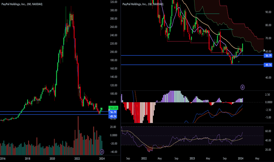Screen dimensions: 274x162
Task: Click the 90.00 value on the weekly price scale
Action: (268, 12)
